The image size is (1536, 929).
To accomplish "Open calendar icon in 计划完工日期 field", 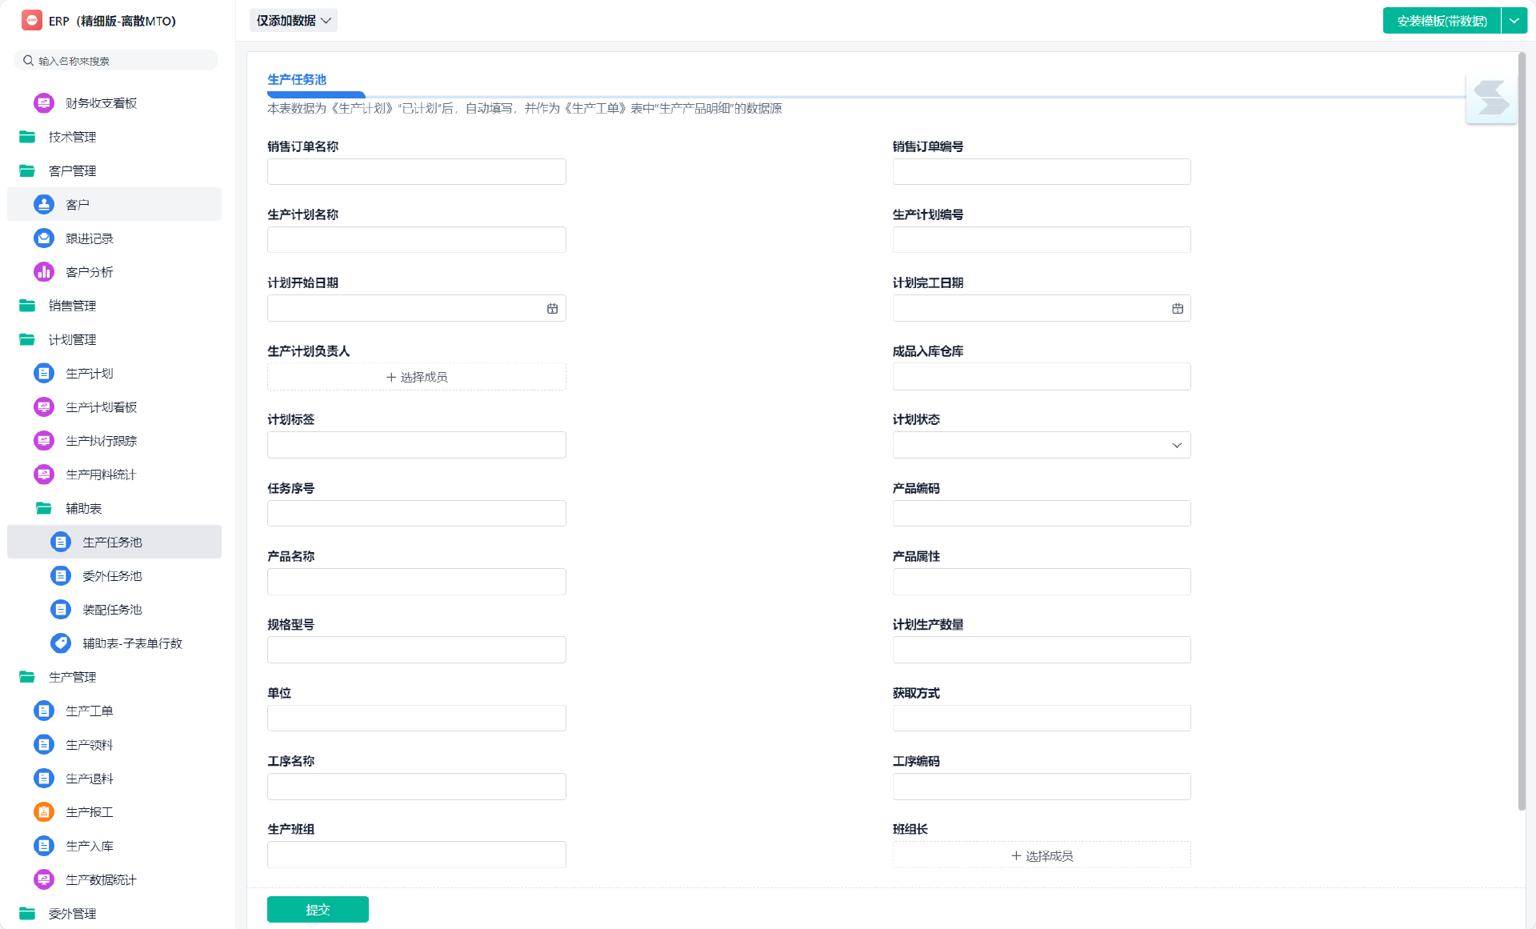I will pos(1177,309).
